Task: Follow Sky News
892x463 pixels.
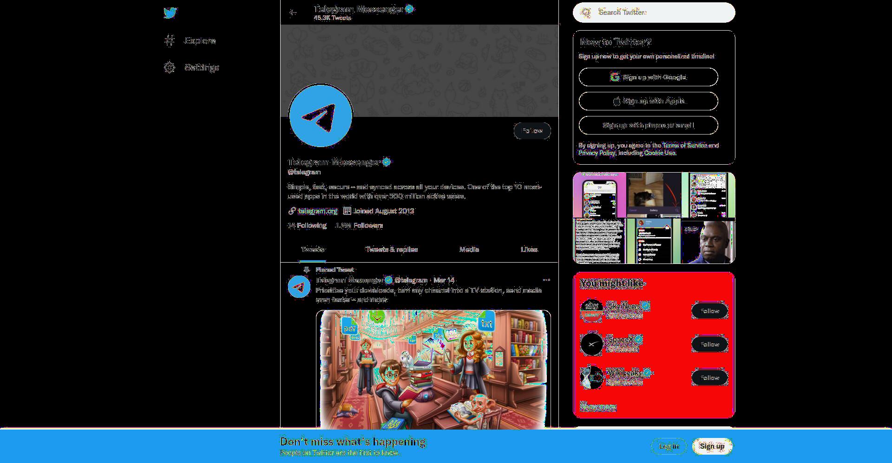Action: [709, 311]
